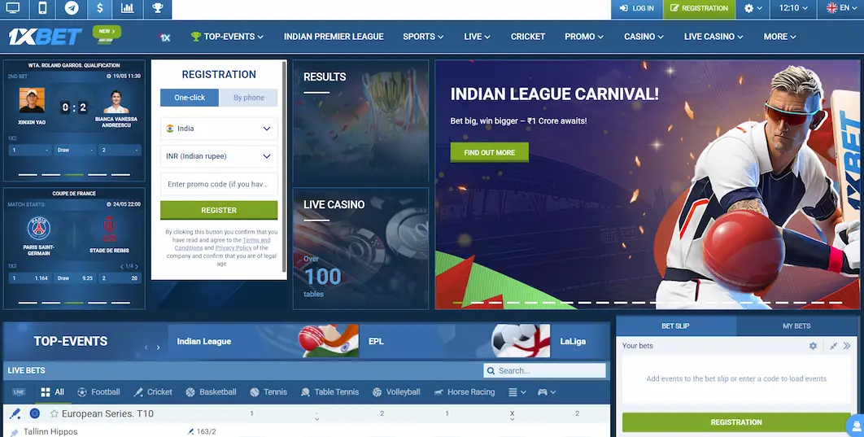This screenshot has width=864, height=437.
Task: Open the India country dropdown
Action: point(219,129)
